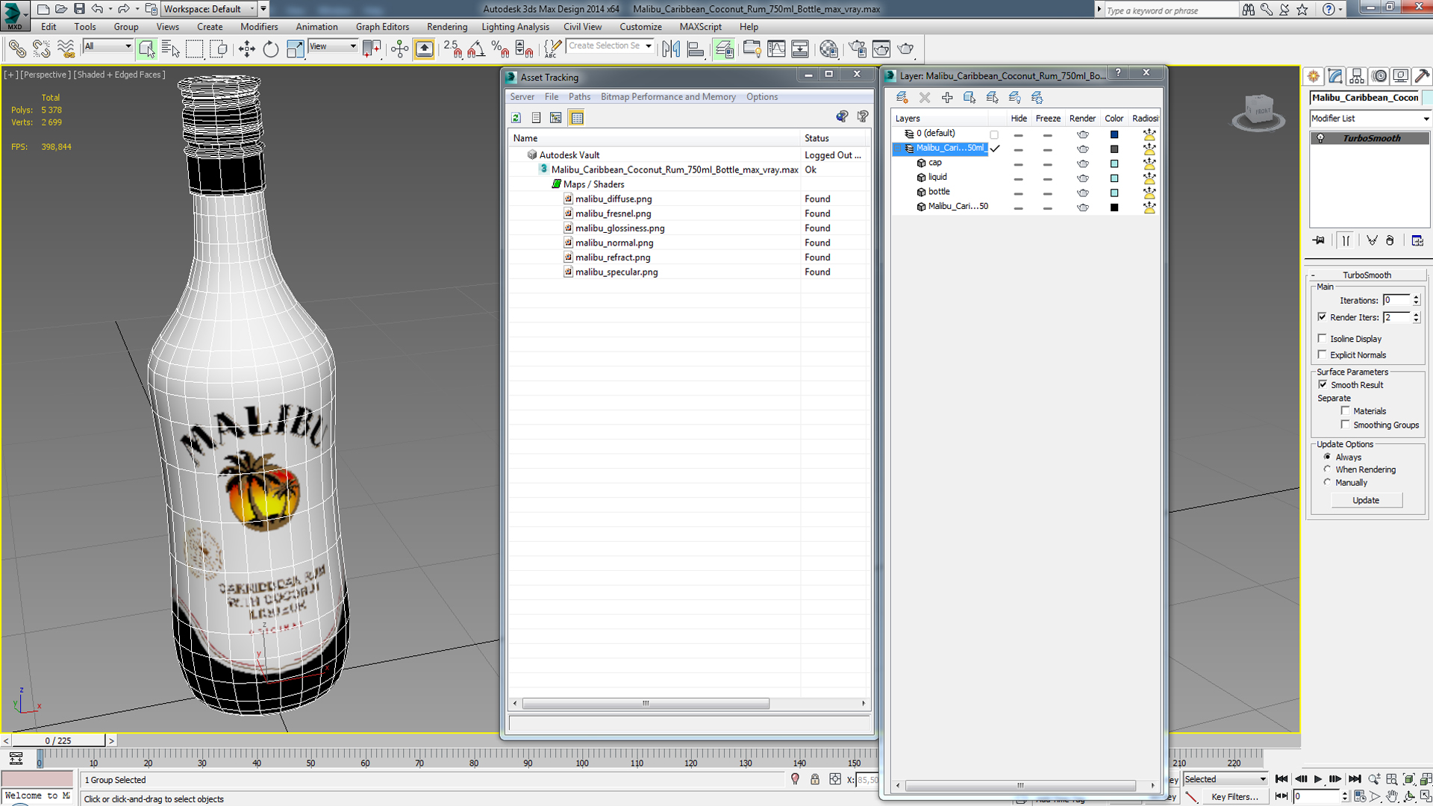Select When Rendering update option
The height and width of the screenshot is (806, 1433).
click(x=1327, y=469)
